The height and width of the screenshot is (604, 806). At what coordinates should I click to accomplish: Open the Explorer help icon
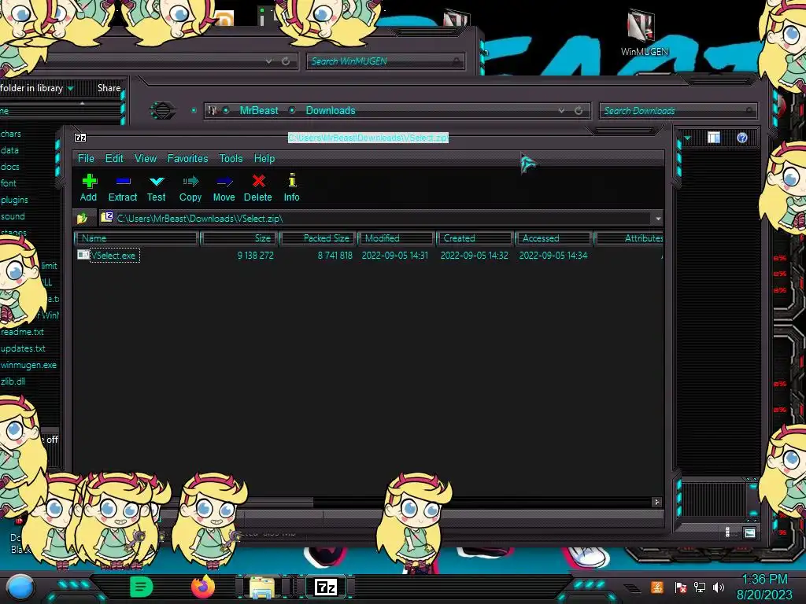741,138
